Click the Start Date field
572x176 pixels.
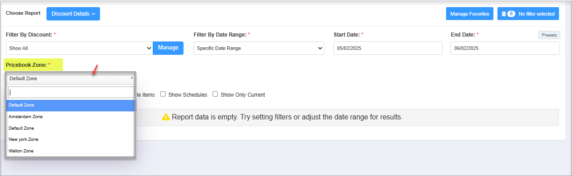coord(388,48)
